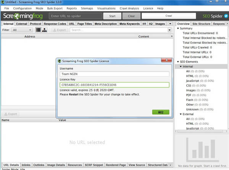The height and width of the screenshot is (170, 229).
Task: Switch to the External tab
Action: tap(22, 24)
